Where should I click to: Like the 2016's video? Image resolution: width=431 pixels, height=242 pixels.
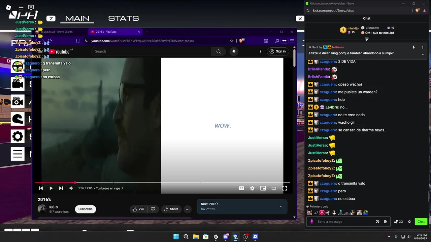point(138,209)
